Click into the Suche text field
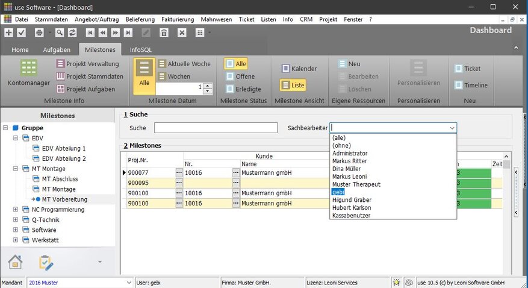The height and width of the screenshot is (288, 528). click(216, 128)
